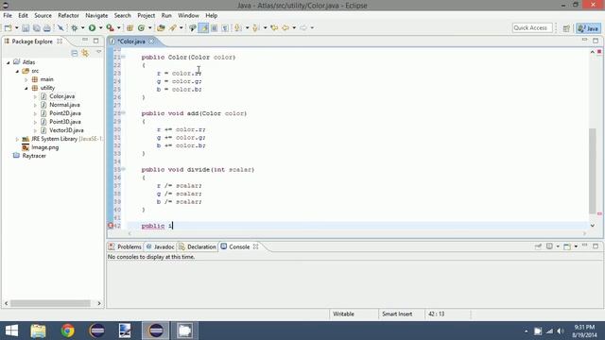Open the Navigate menu
Image resolution: width=605 pixels, height=340 pixels.
(96, 15)
